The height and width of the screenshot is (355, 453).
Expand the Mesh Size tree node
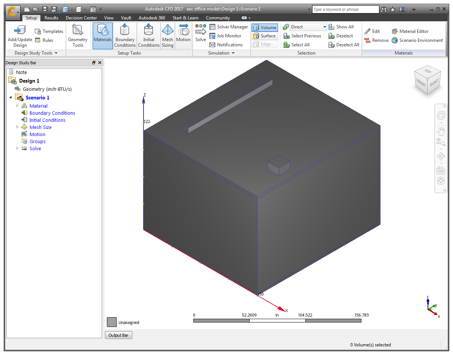(17, 127)
